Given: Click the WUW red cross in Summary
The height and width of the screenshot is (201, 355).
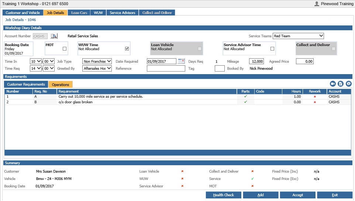Looking at the screenshot, I should pyautogui.click(x=182, y=179).
